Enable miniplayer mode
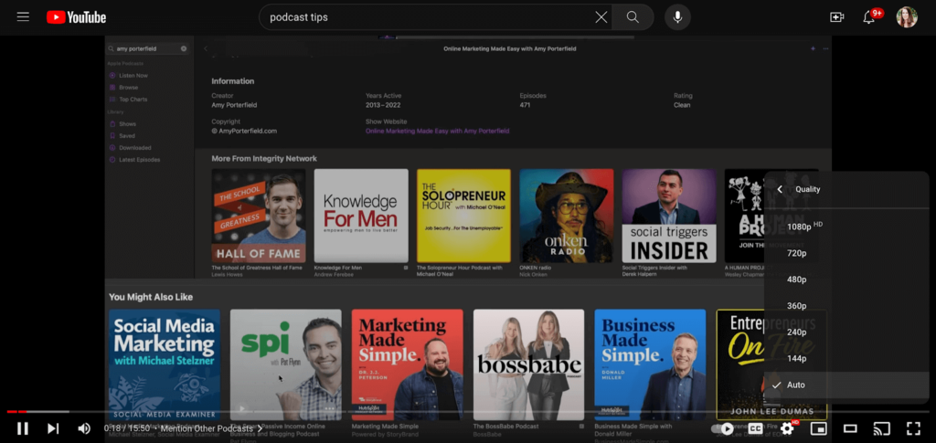Viewport: 936px width, 443px height. point(819,428)
